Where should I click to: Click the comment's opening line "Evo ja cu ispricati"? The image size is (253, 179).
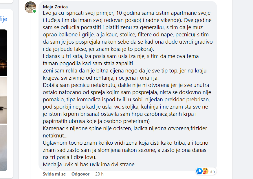click(127, 13)
